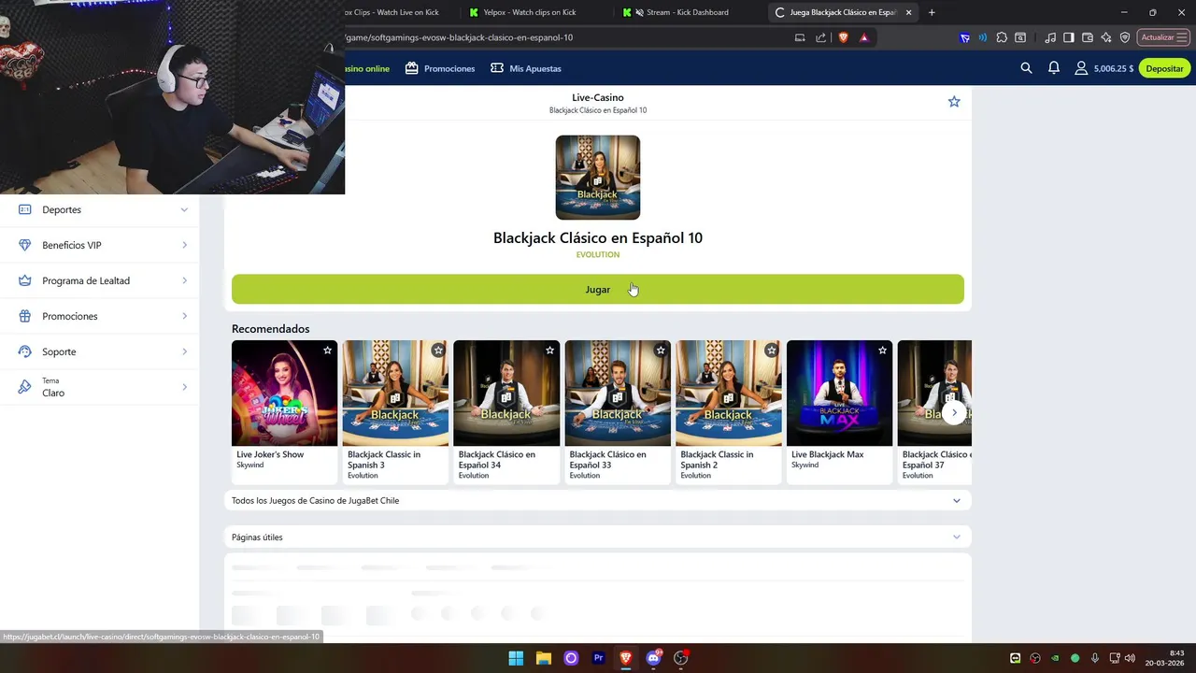
Task: Switch to the Stream Kick Dashboard tab
Action: point(688,12)
